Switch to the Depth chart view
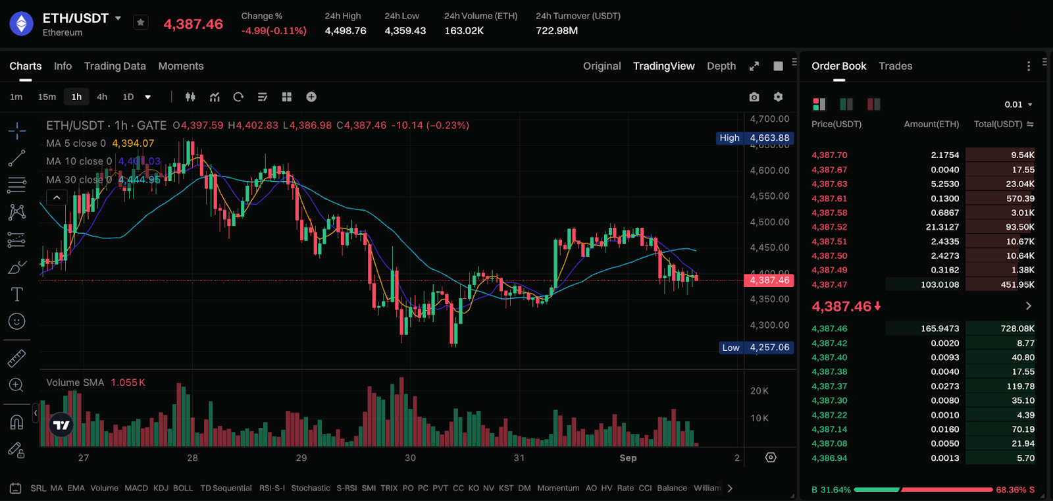The image size is (1053, 501). (721, 66)
